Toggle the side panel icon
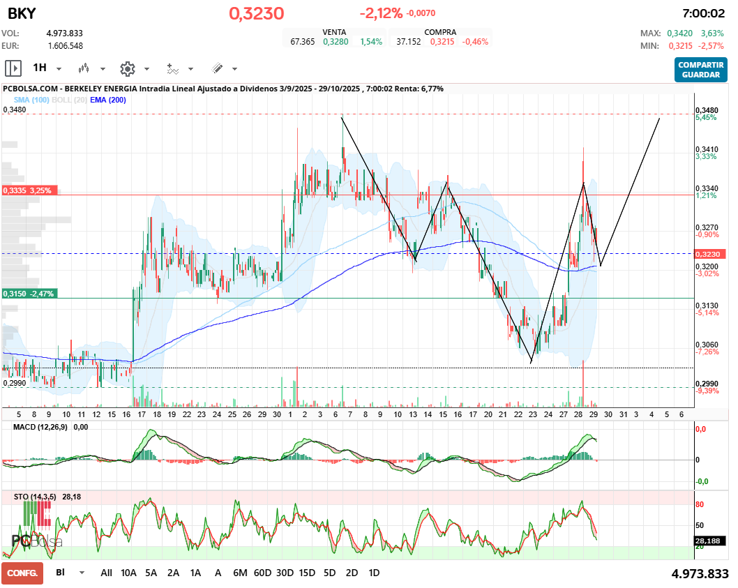738x588 pixels. tap(13, 68)
